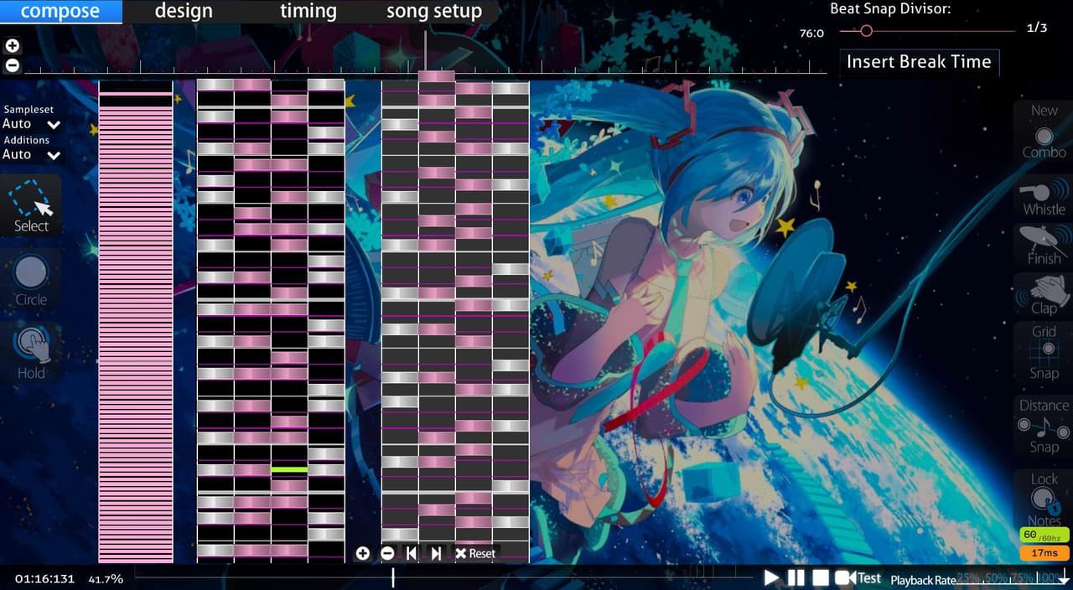The height and width of the screenshot is (590, 1073).
Task: Toggle the Finish hitsound
Action: click(x=1044, y=246)
